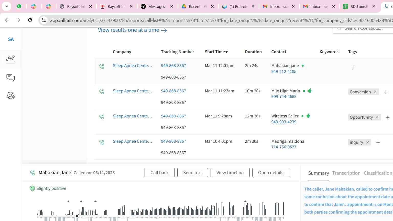
Task: Switch to the WhatsApp browser tab
Action: 19,6
